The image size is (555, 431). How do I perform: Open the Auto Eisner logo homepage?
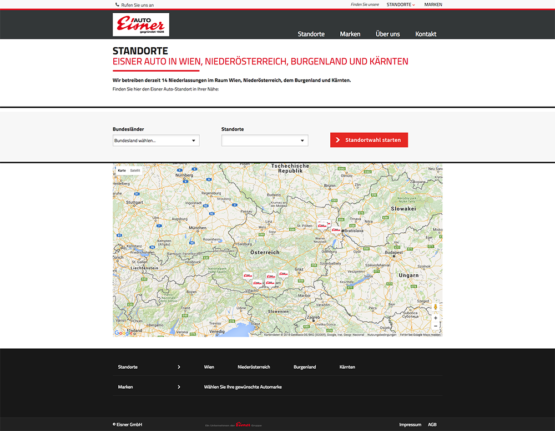[x=141, y=24]
